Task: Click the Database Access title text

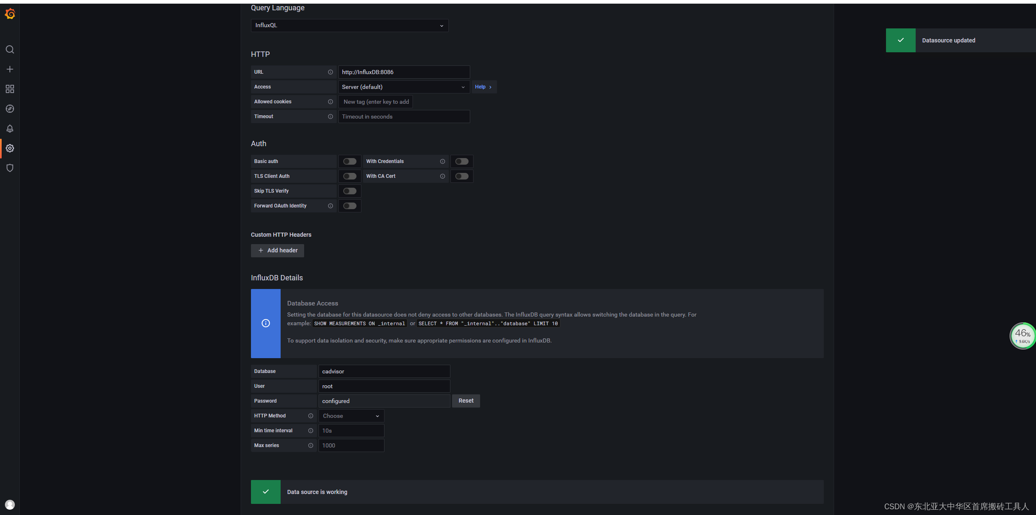Action: click(x=312, y=303)
